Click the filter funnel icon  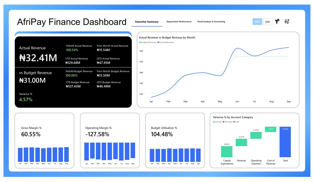pos(277,21)
